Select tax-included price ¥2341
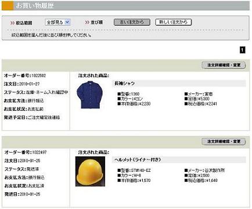 click(211, 104)
